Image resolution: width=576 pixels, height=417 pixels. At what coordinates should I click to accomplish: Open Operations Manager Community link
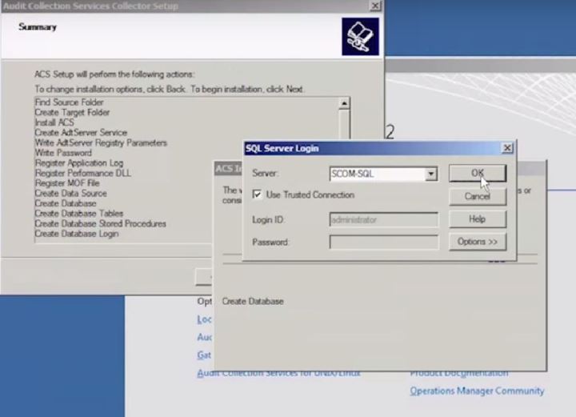tap(477, 391)
